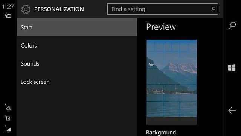Image resolution: width=241 pixels, height=136 pixels.
Task: Tap the Back arrow navigation button
Action: coord(232,110)
